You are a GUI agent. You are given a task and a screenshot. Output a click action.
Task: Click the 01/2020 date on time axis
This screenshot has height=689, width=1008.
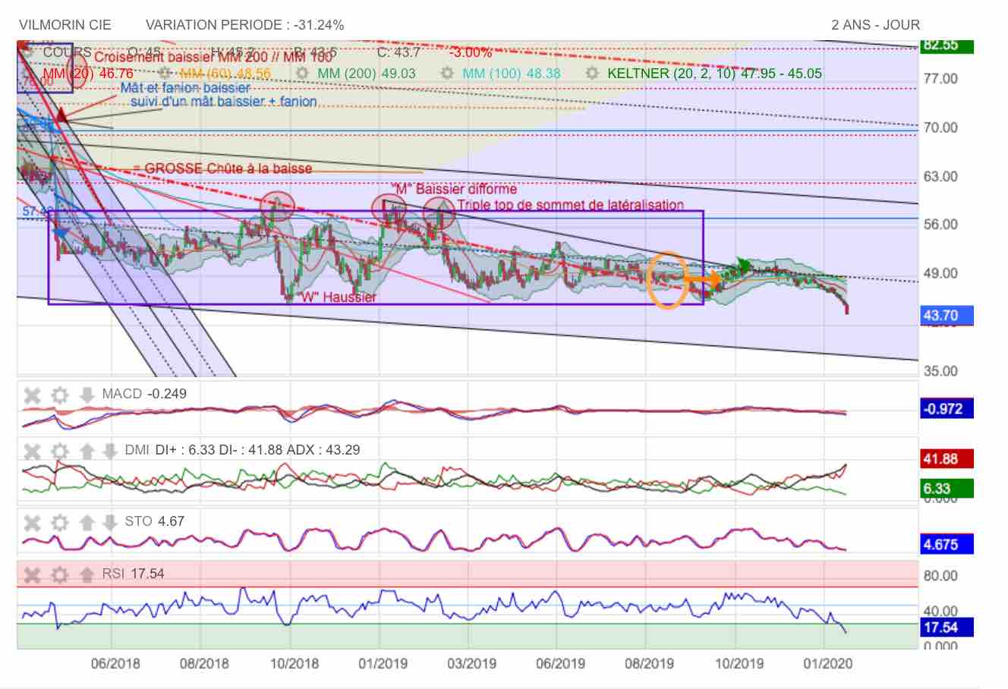click(x=827, y=664)
